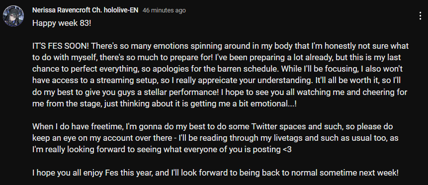Click the 'IT'S FES SOON!' text
428x185 pixels.
pos(60,46)
